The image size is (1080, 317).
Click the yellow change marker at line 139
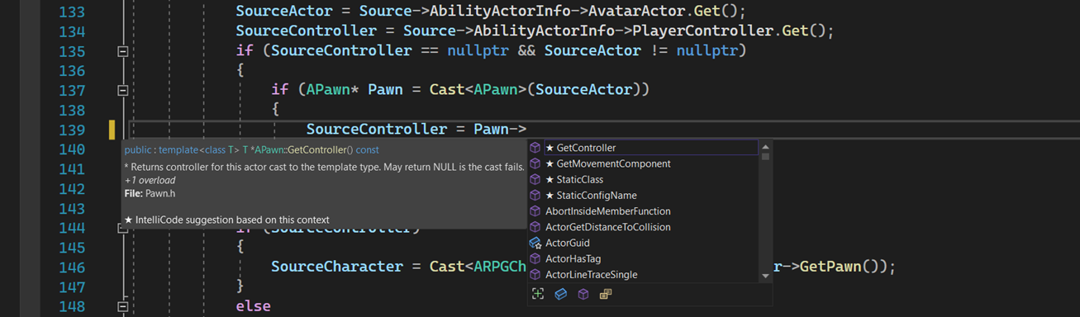pos(112,130)
